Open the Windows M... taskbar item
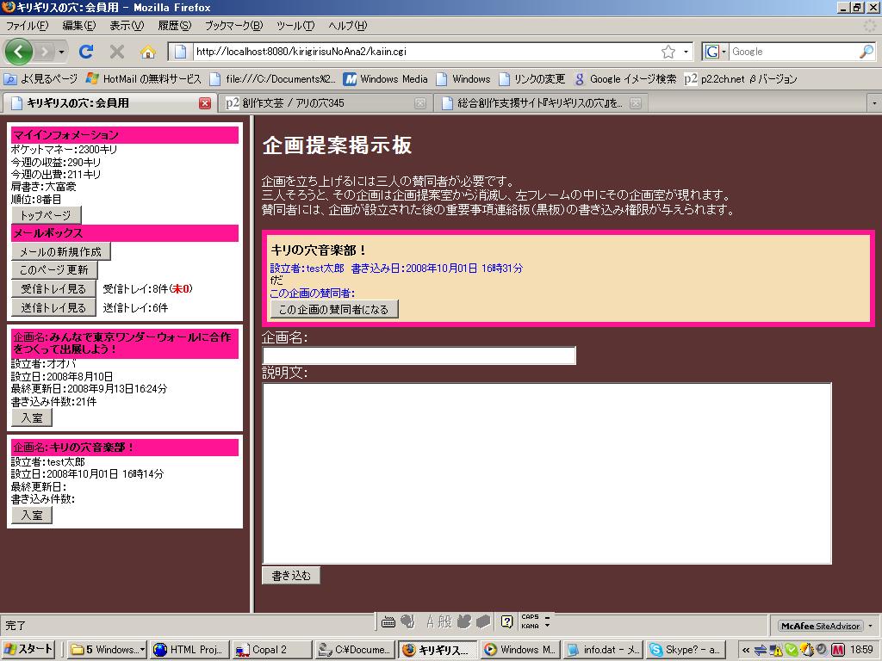Image resolution: width=882 pixels, height=661 pixels. 519,650
